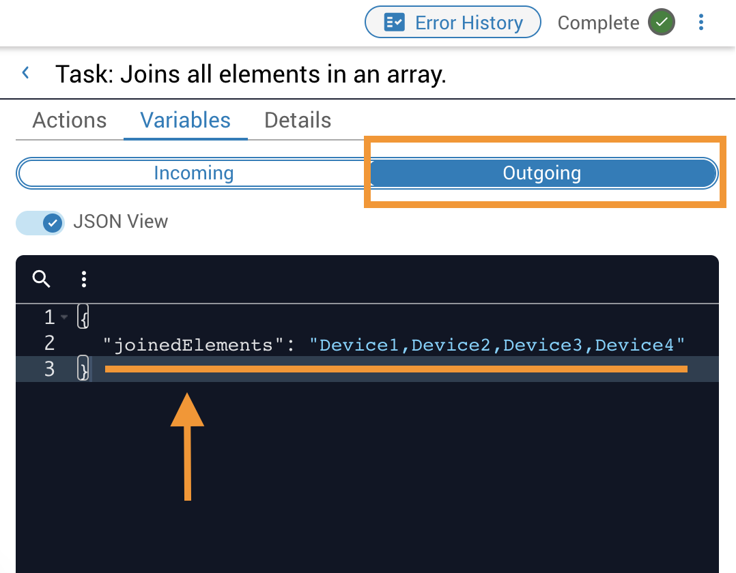
Task: Open the top-right vertical dots menu
Action: [x=701, y=23]
